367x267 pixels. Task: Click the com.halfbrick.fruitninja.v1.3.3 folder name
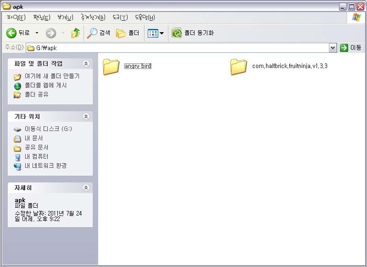pos(290,66)
